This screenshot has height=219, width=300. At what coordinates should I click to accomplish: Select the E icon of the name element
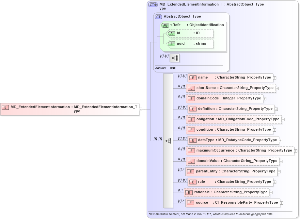pos(193,78)
